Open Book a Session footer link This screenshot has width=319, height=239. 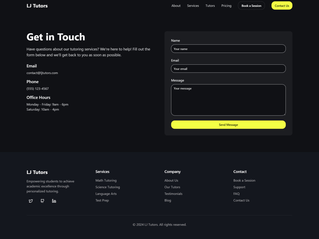244,180
